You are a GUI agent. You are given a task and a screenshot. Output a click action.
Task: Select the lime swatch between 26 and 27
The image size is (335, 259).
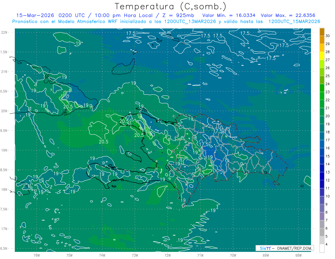point(322,64)
